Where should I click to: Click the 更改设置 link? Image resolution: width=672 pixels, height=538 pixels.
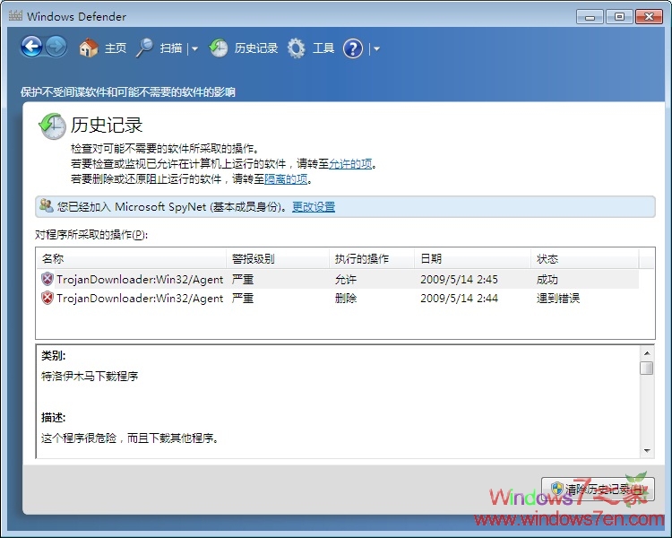(x=314, y=207)
